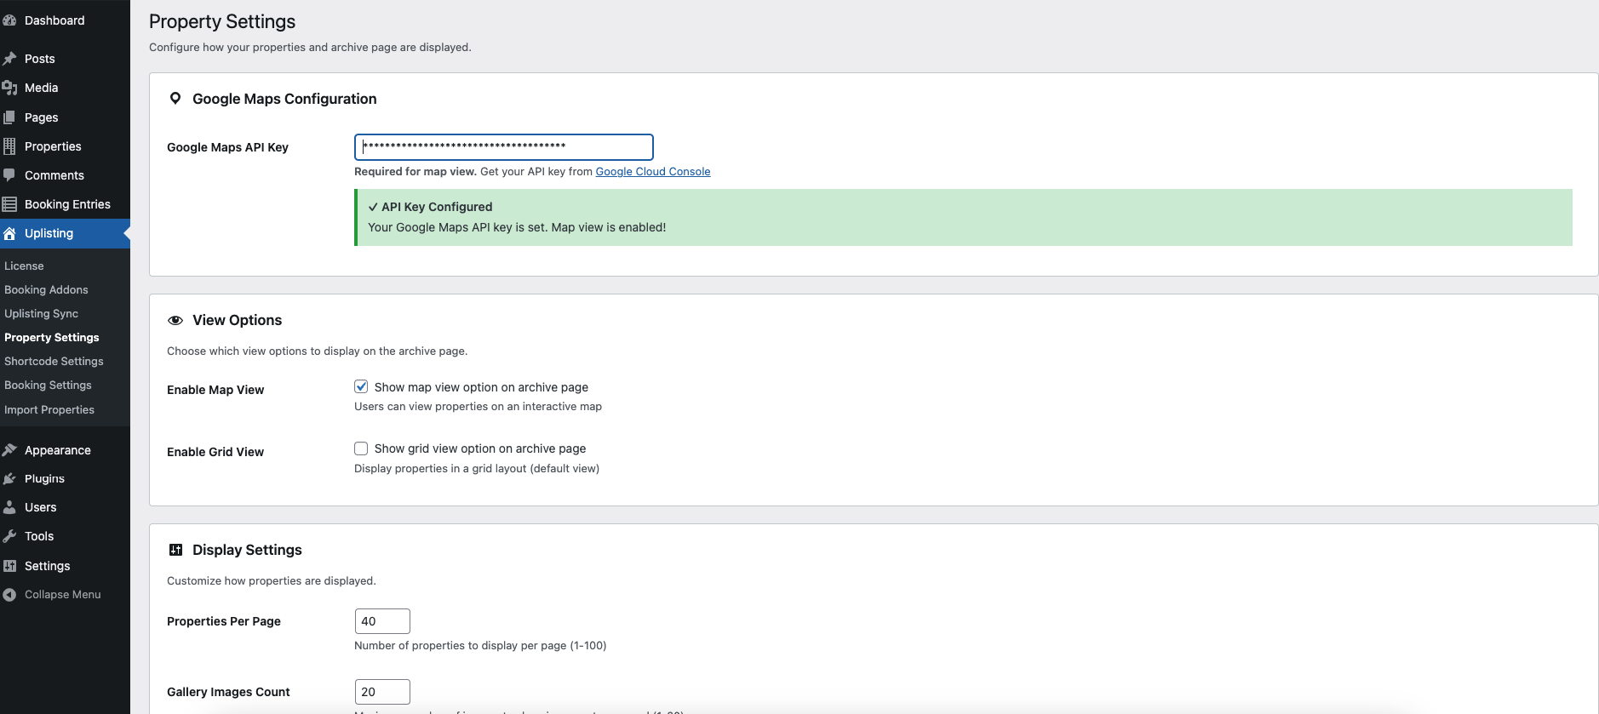Collapse the admin sidebar menu
The image size is (1599, 714).
click(x=65, y=595)
